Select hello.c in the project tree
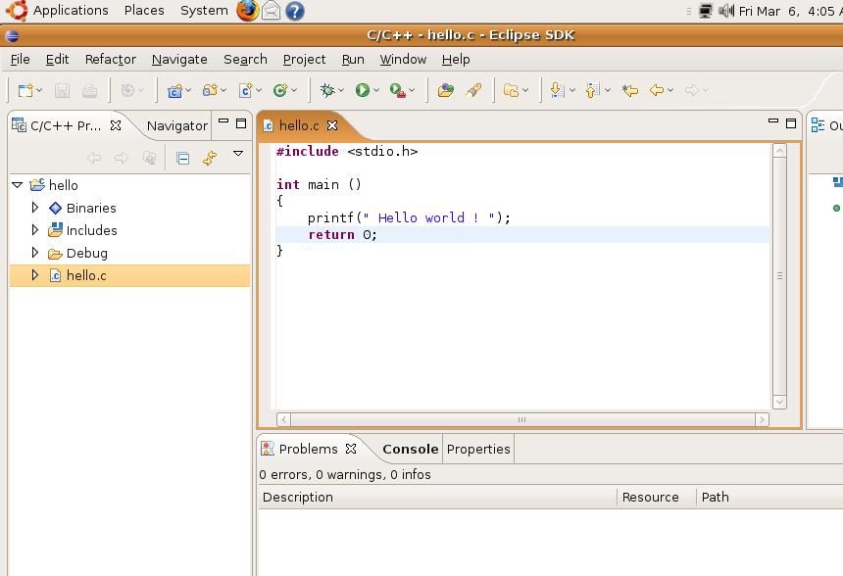Image resolution: width=843 pixels, height=576 pixels. 86,275
